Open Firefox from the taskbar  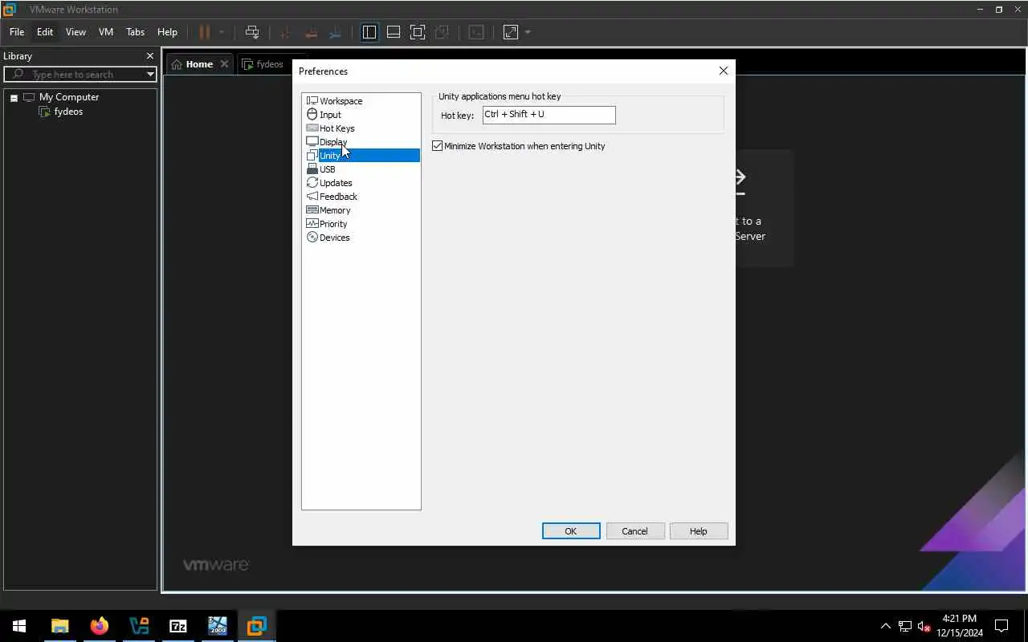click(x=99, y=626)
